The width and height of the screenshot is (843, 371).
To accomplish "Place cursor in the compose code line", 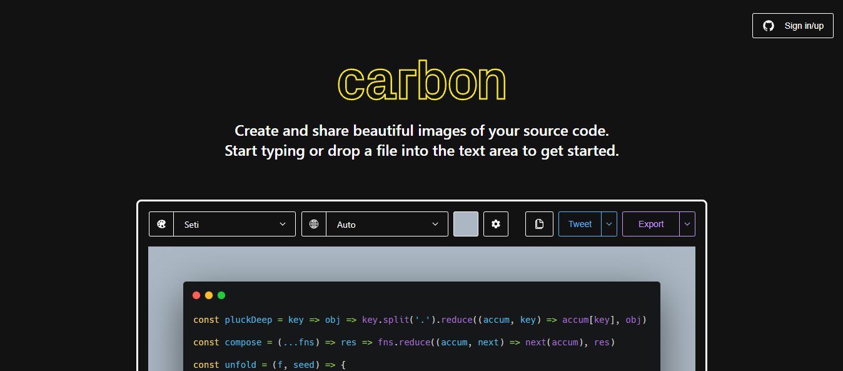I will (x=404, y=342).
